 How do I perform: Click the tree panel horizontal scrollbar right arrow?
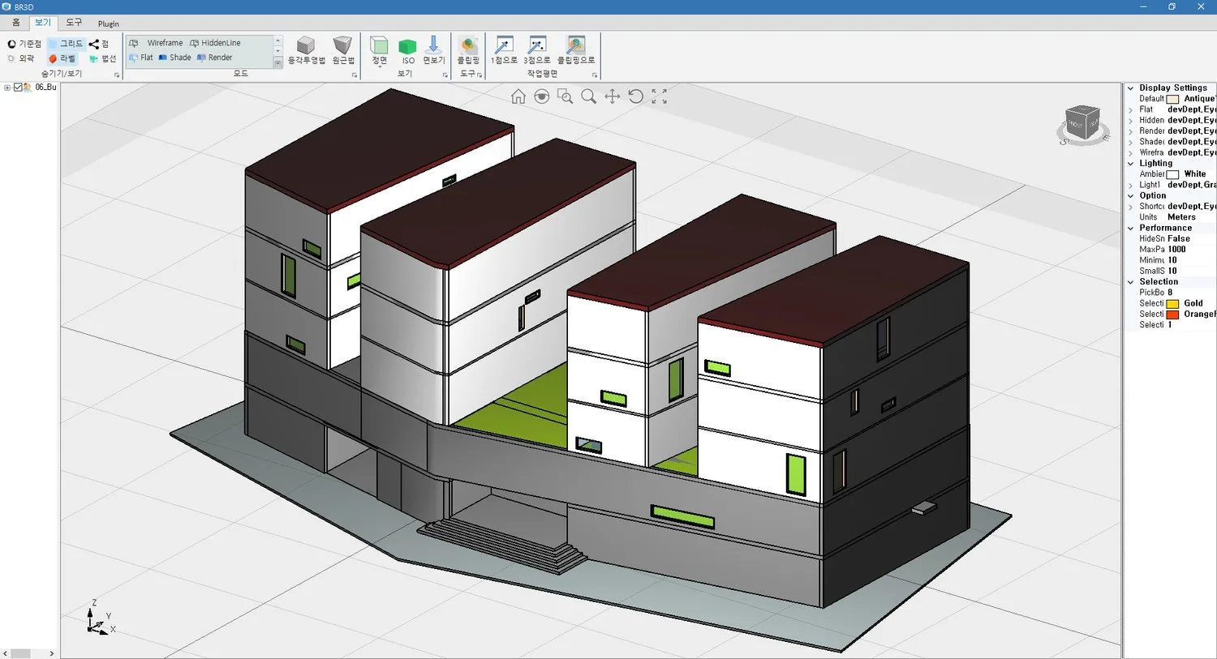(x=52, y=653)
